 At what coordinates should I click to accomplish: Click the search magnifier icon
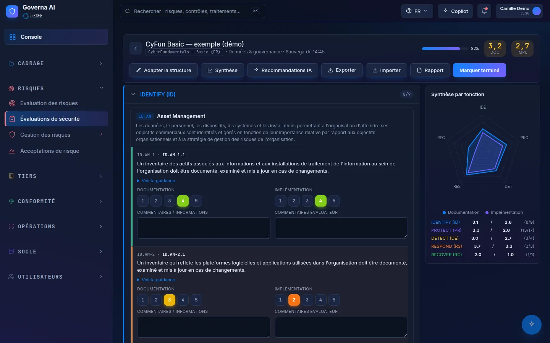tap(128, 11)
